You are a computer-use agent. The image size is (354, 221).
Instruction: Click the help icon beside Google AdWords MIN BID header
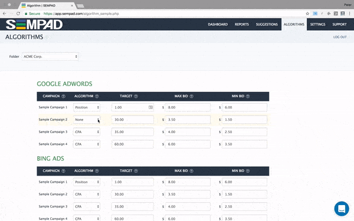pyautogui.click(x=248, y=96)
